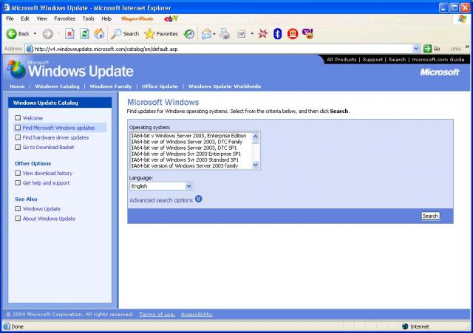This screenshot has height=333, width=473.
Task: Go back with the Back arrow icon
Action: pyautogui.click(x=12, y=34)
